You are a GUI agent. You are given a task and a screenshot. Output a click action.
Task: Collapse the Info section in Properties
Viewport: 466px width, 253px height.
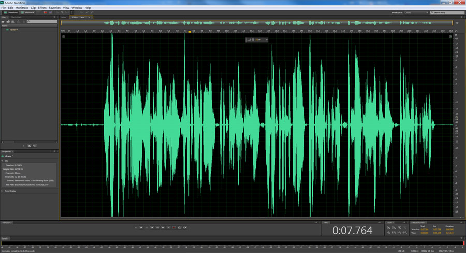2,161
